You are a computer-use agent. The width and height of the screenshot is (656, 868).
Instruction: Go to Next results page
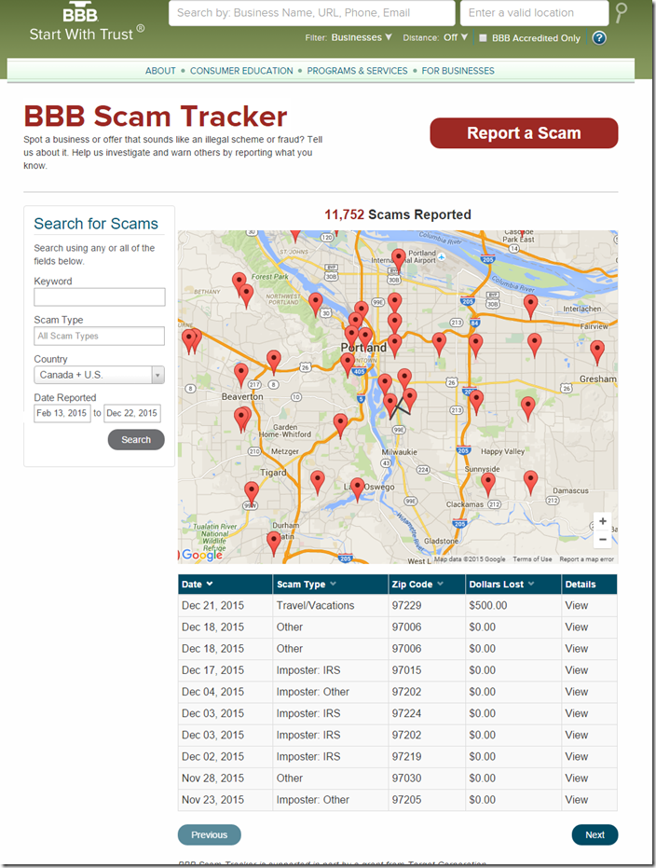point(594,834)
